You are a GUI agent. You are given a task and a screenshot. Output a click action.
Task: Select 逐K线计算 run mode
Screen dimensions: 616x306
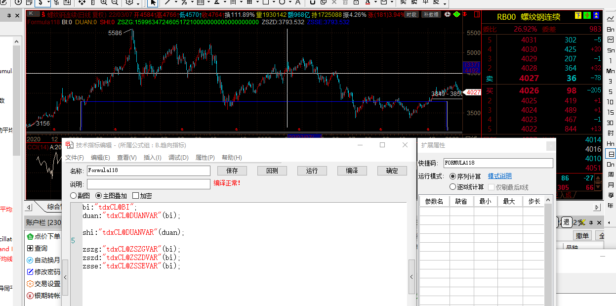pos(466,187)
